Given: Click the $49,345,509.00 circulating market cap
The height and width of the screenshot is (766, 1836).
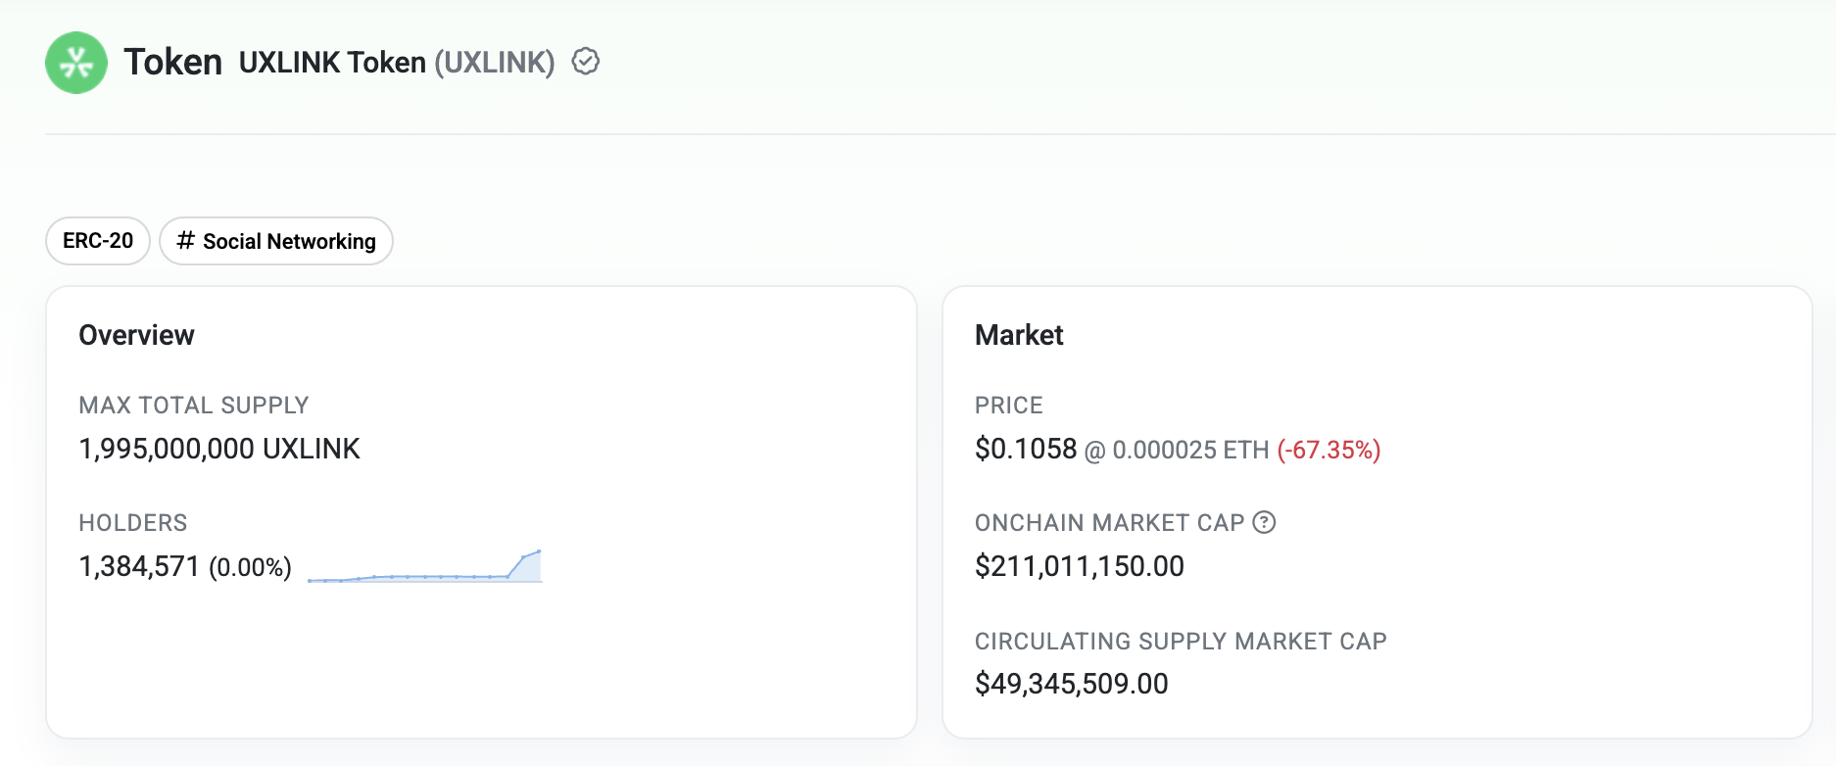Looking at the screenshot, I should [1071, 684].
